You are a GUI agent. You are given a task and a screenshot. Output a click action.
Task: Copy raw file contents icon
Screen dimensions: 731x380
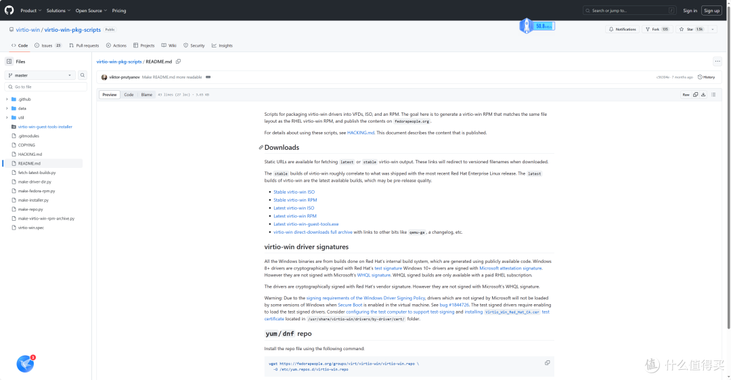point(696,95)
